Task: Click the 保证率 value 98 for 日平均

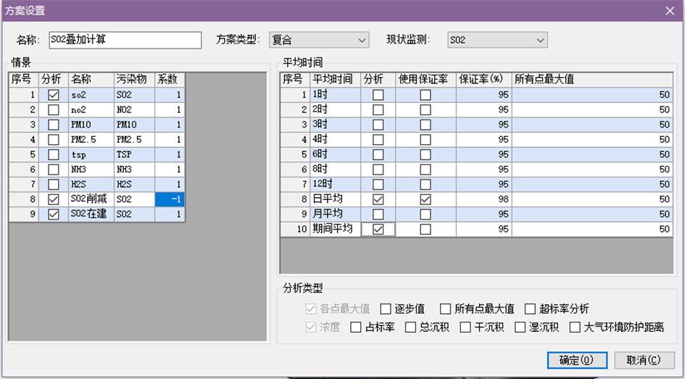Action: (x=483, y=199)
